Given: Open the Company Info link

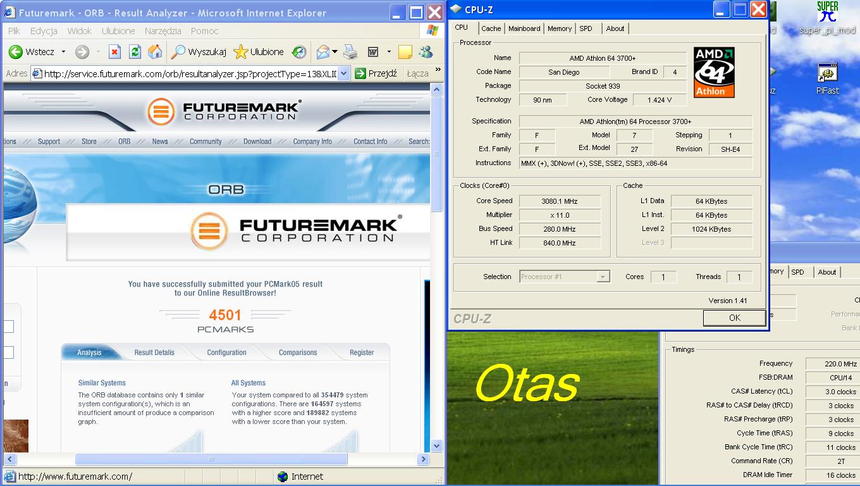Looking at the screenshot, I should pyautogui.click(x=312, y=142).
